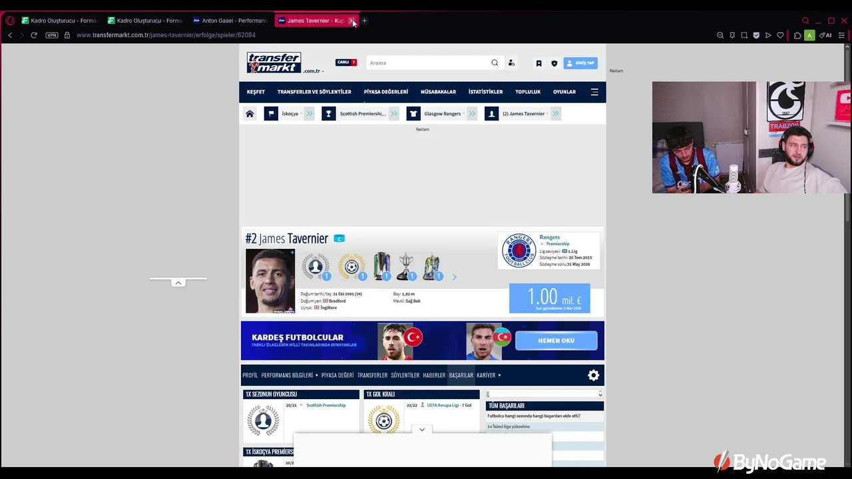Open the İskoçya breadcrumb dropdown
This screenshot has height=479, width=852.
pos(290,114)
